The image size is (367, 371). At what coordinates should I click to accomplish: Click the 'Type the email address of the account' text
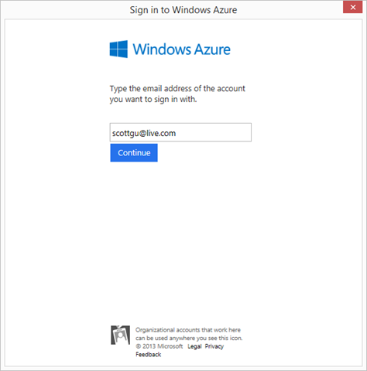(177, 88)
